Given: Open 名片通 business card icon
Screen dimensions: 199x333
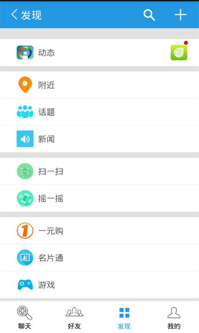Looking at the screenshot, I should 25,258.
